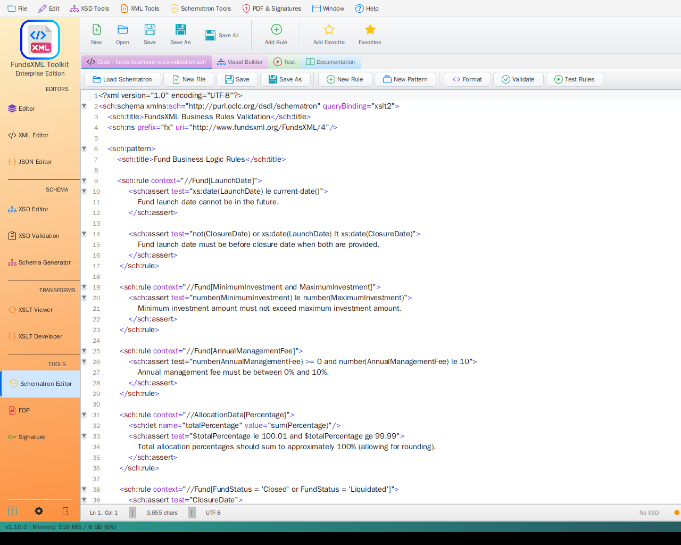Open the Signature tool in the sidebar
Viewport: 681px width, 545px height.
(x=40, y=437)
